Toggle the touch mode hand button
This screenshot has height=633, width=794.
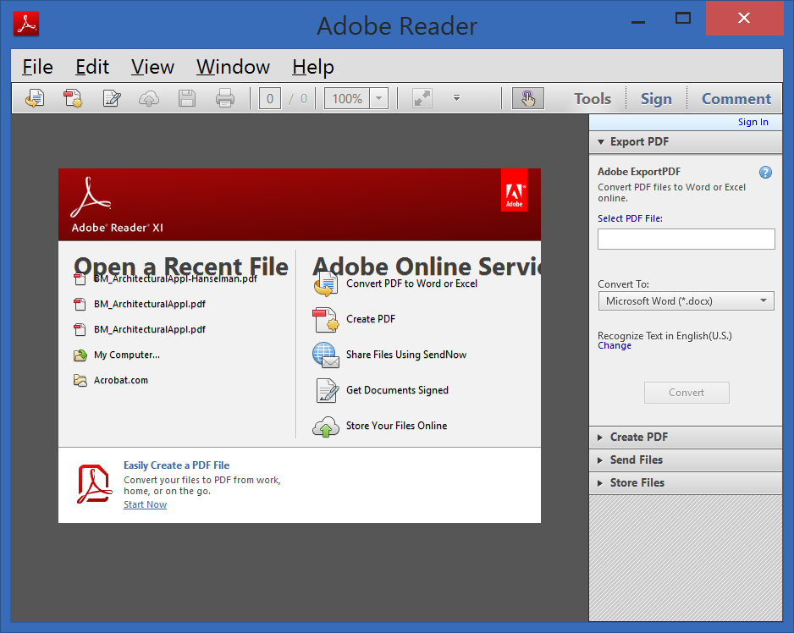(527, 99)
